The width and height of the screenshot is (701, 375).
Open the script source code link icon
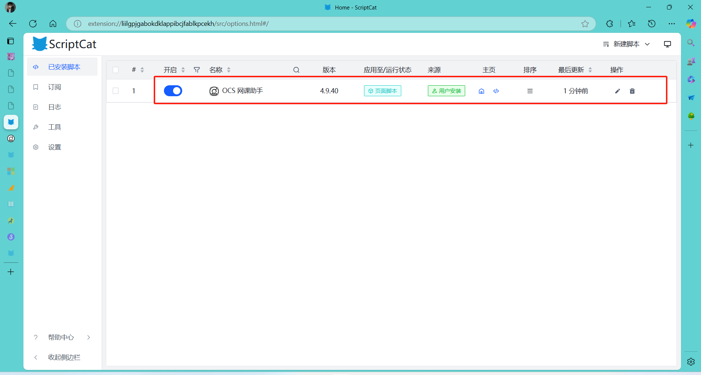[x=496, y=91]
